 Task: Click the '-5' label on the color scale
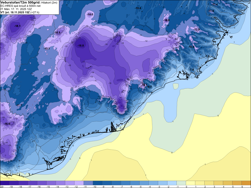141,187
